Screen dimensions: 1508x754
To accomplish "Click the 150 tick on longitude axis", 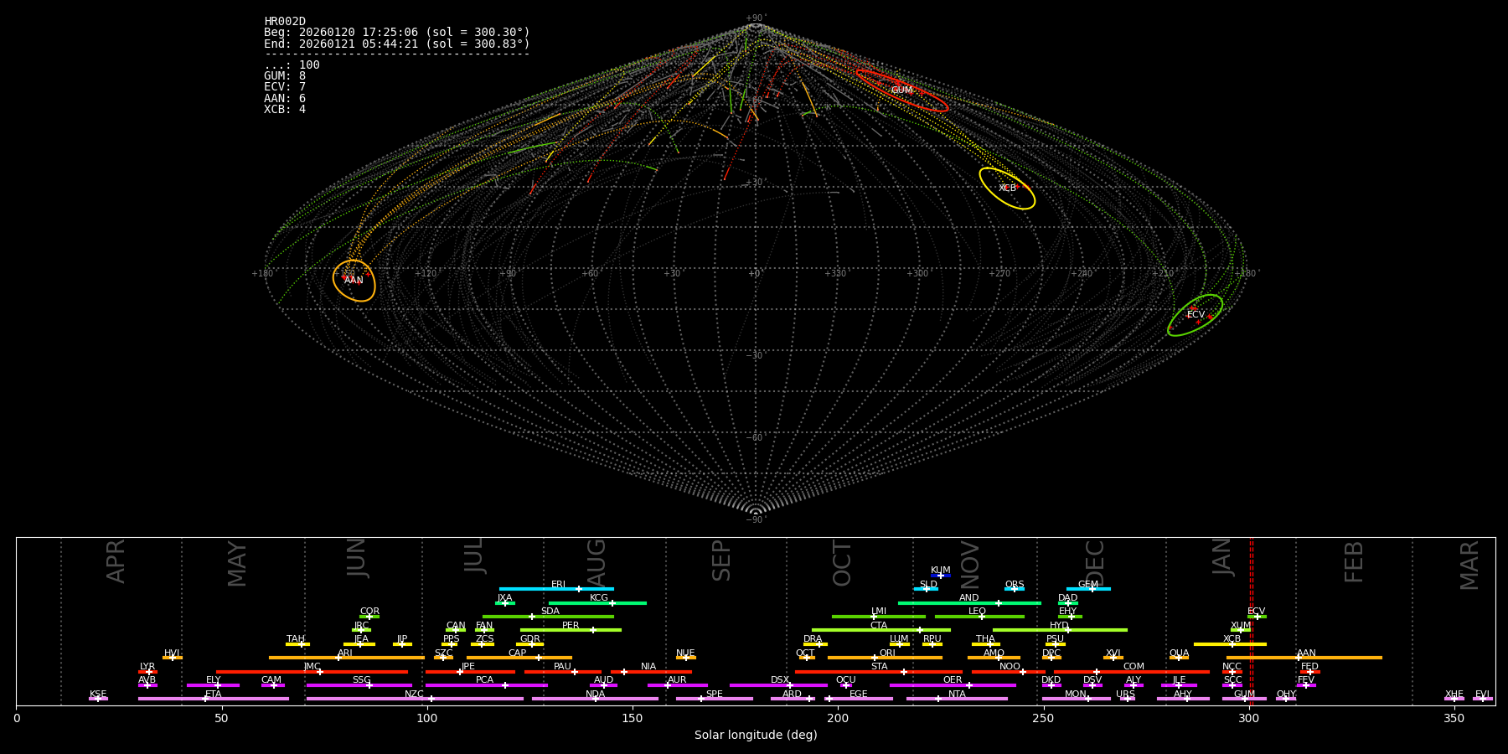I will [x=633, y=718].
